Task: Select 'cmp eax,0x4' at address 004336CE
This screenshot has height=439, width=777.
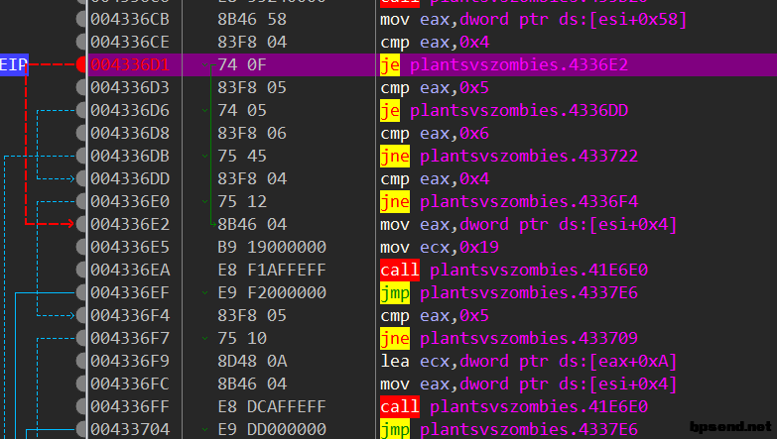Action: click(x=435, y=42)
